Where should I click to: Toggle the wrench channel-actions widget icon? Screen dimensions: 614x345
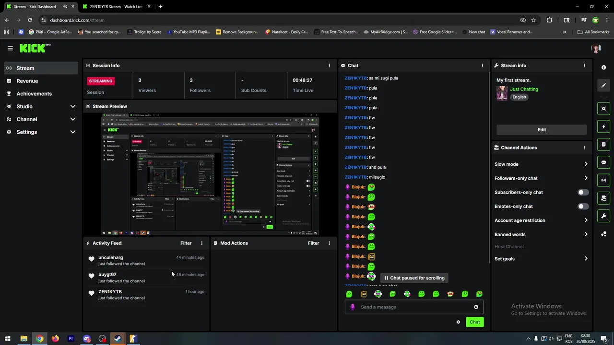click(x=604, y=216)
